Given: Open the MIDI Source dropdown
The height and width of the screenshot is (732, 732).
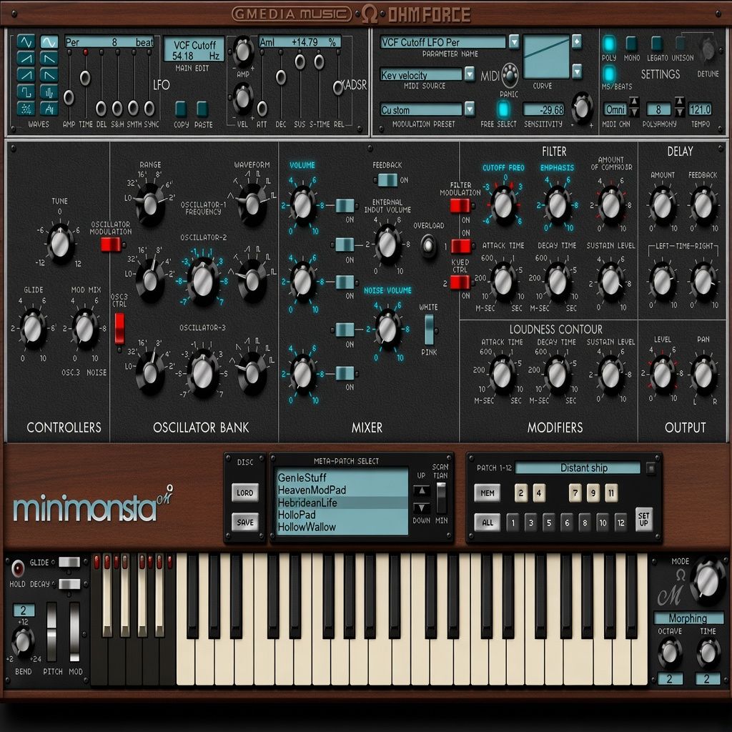Looking at the screenshot, I should pyautogui.click(x=469, y=74).
